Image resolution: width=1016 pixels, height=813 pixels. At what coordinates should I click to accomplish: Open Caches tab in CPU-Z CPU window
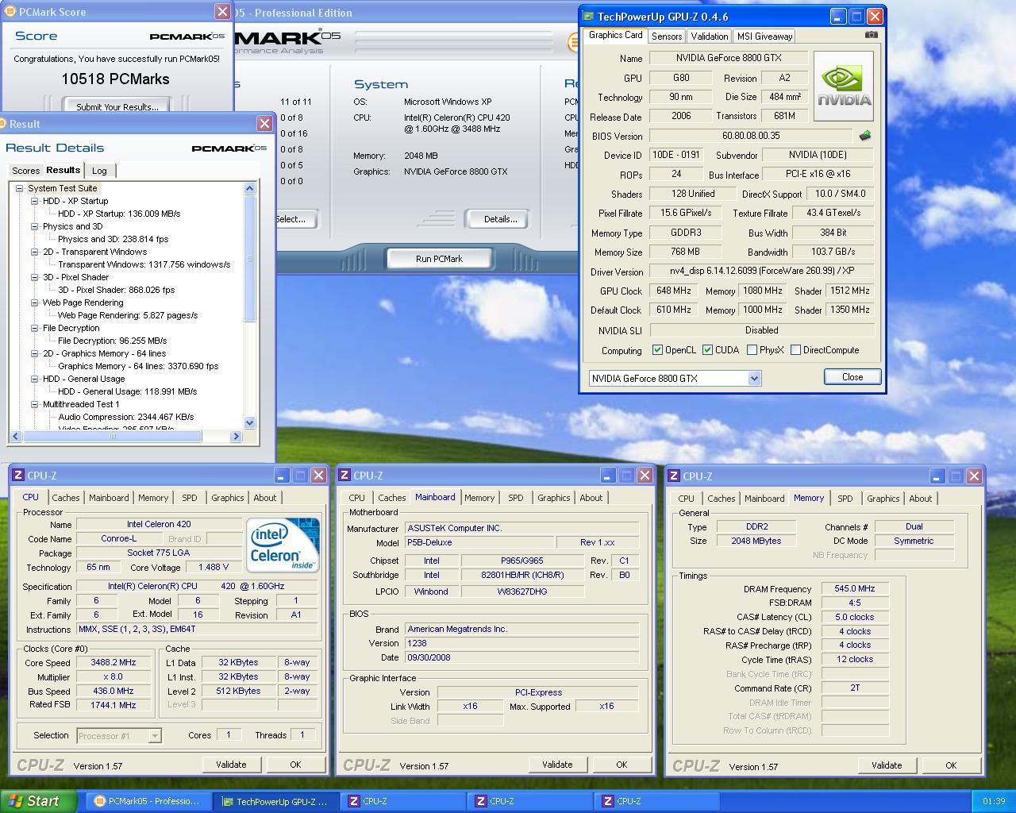(x=66, y=498)
